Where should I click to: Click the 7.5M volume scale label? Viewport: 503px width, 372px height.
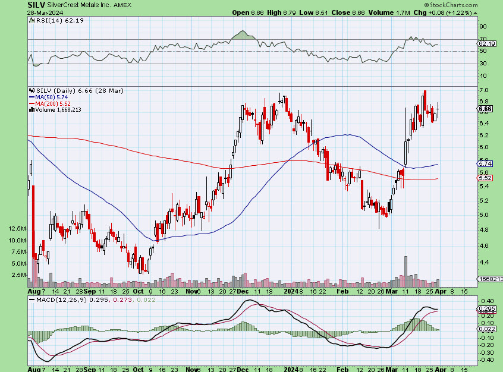pyautogui.click(x=19, y=252)
